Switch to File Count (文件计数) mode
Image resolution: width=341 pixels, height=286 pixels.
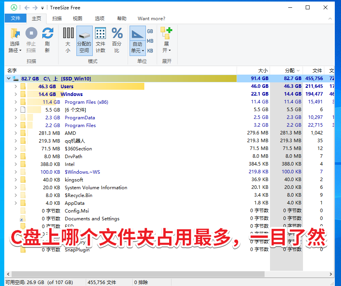tap(100, 40)
